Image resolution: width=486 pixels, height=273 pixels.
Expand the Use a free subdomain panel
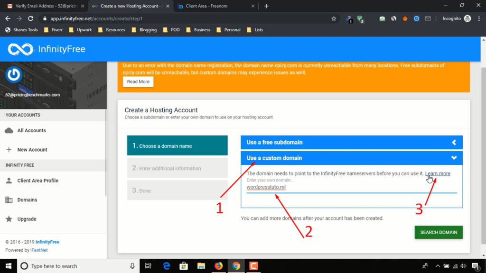(x=352, y=142)
